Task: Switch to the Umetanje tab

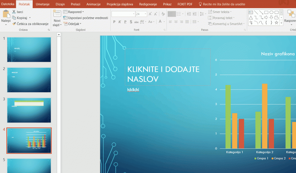Action: tap(43, 4)
